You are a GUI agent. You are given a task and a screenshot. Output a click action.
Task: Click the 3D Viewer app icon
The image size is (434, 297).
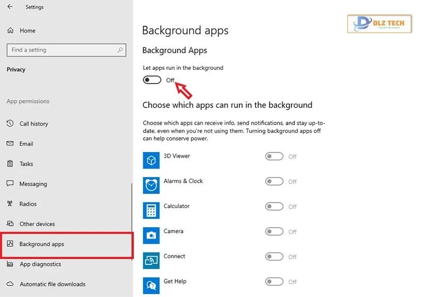pyautogui.click(x=151, y=160)
